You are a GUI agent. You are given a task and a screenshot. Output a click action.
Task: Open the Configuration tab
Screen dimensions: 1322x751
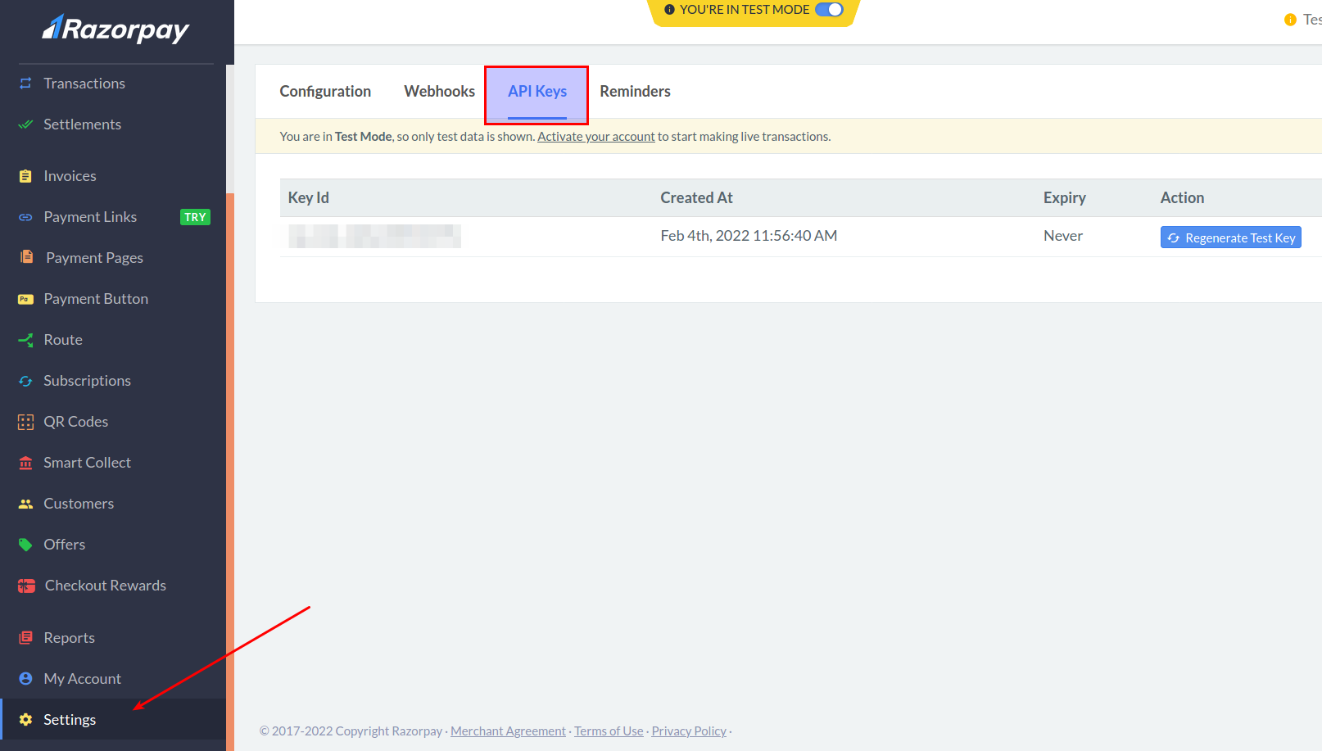pyautogui.click(x=325, y=92)
